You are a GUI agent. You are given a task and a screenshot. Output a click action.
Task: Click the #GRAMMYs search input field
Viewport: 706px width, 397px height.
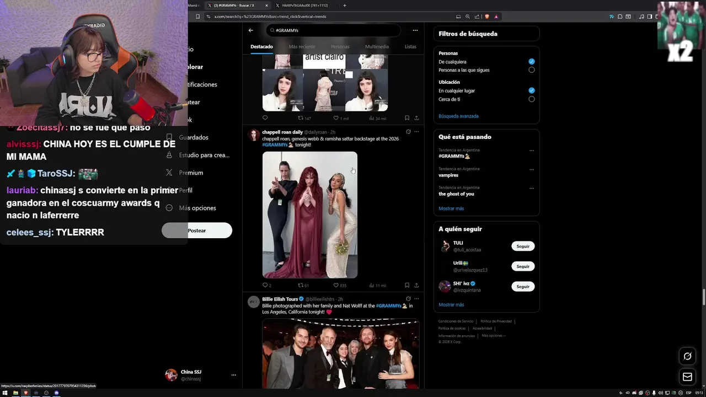pyautogui.click(x=333, y=30)
